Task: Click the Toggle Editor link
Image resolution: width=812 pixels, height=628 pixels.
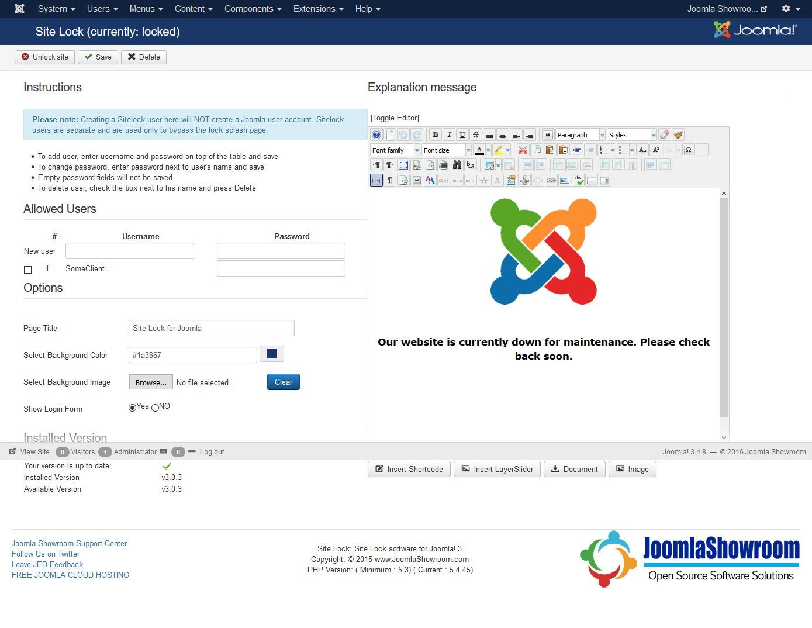Action: [x=395, y=118]
